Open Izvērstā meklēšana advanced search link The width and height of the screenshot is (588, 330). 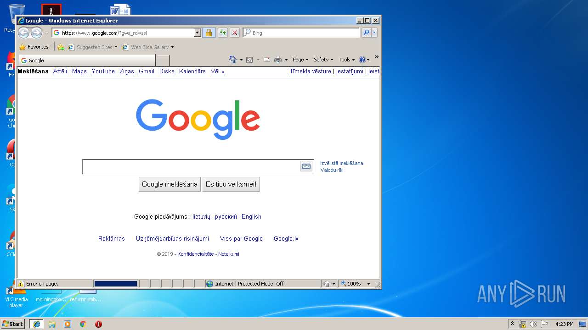tap(342, 163)
